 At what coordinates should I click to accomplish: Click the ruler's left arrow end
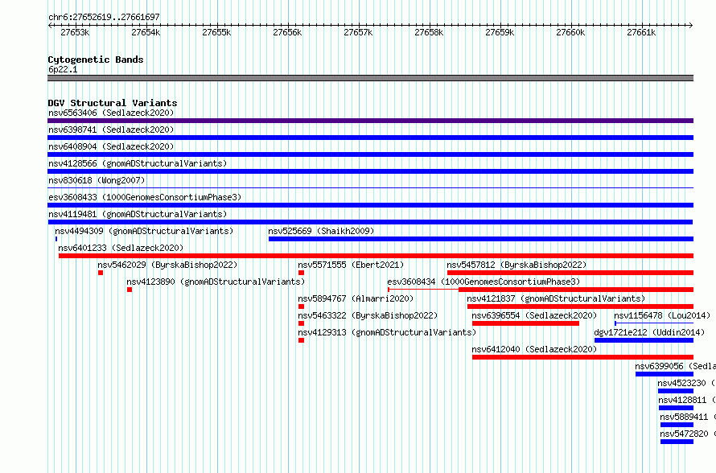[50, 25]
